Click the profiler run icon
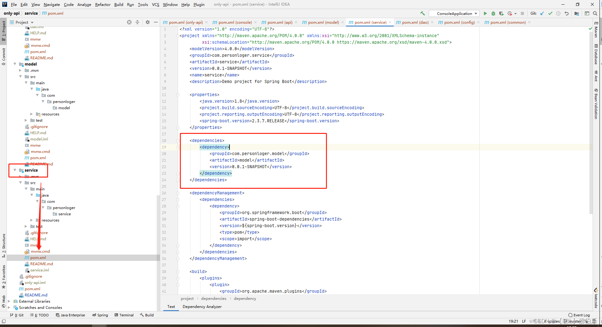This screenshot has width=602, height=327. tap(510, 13)
